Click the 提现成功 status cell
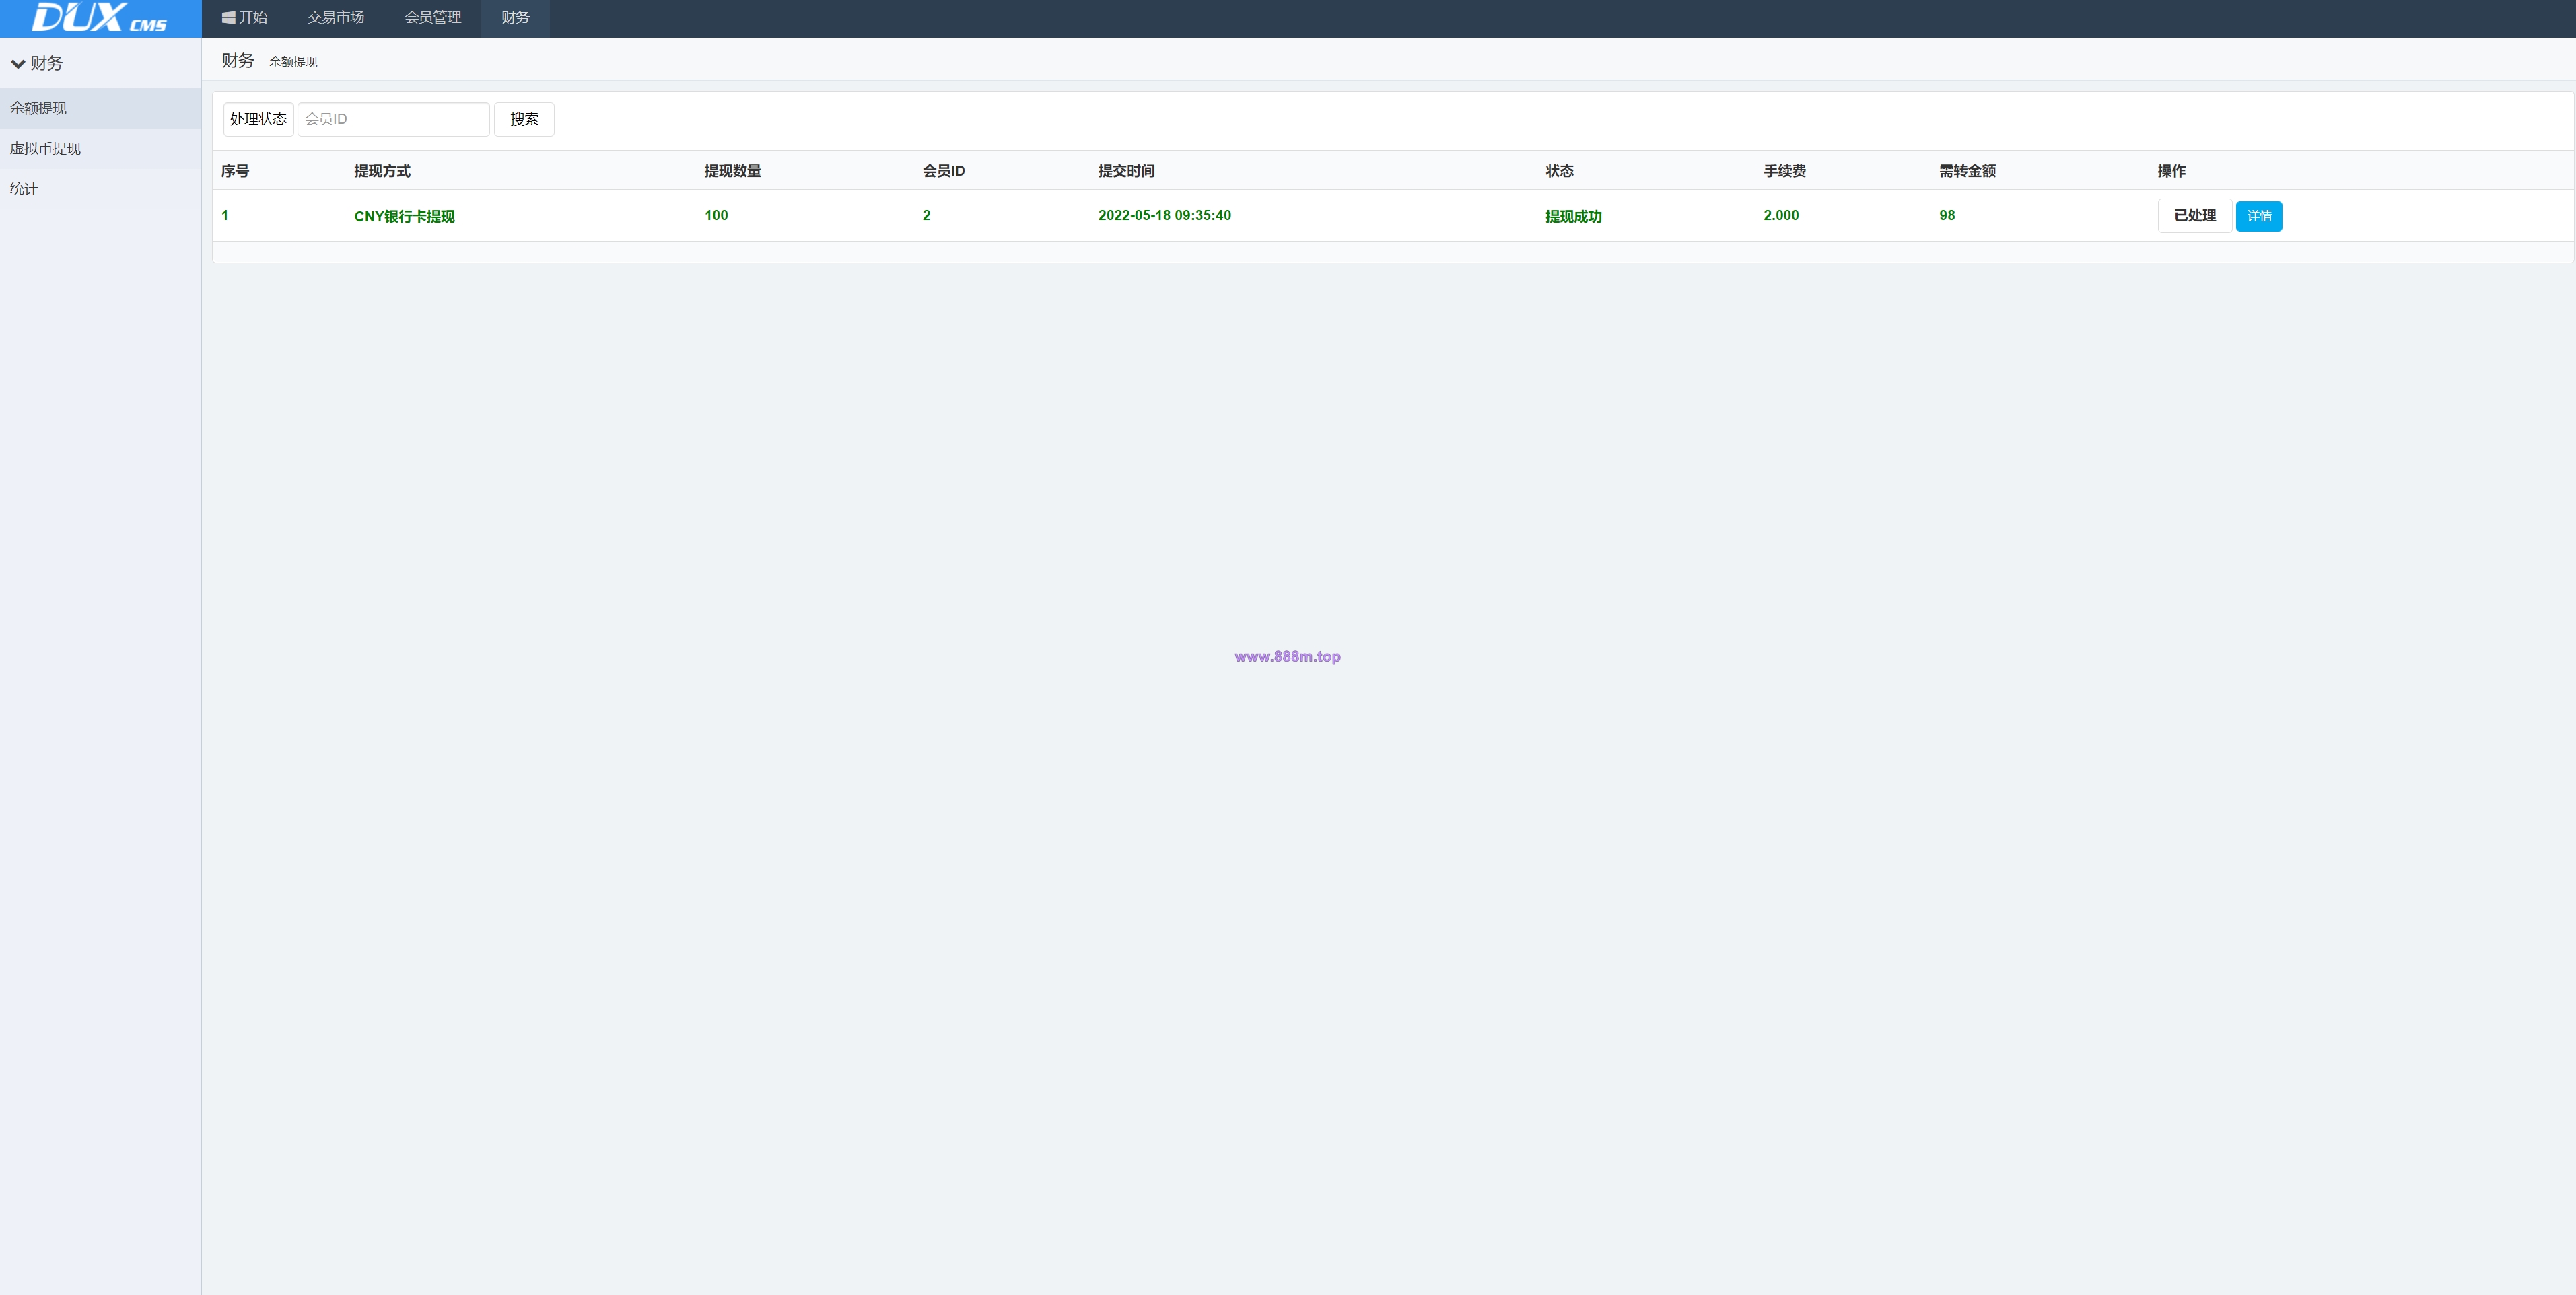This screenshot has width=2576, height=1295. click(x=1574, y=216)
